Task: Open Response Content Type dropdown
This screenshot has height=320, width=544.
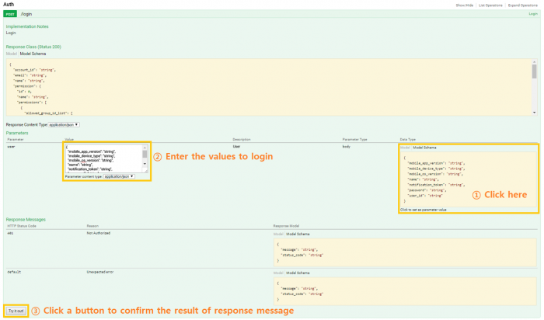Action: [x=64, y=124]
